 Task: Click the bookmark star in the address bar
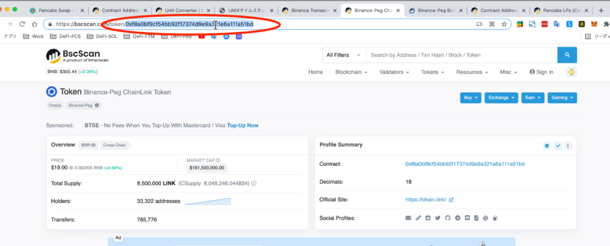tap(504, 24)
